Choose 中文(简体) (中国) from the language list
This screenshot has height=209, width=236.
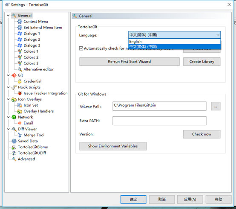tap(174, 47)
